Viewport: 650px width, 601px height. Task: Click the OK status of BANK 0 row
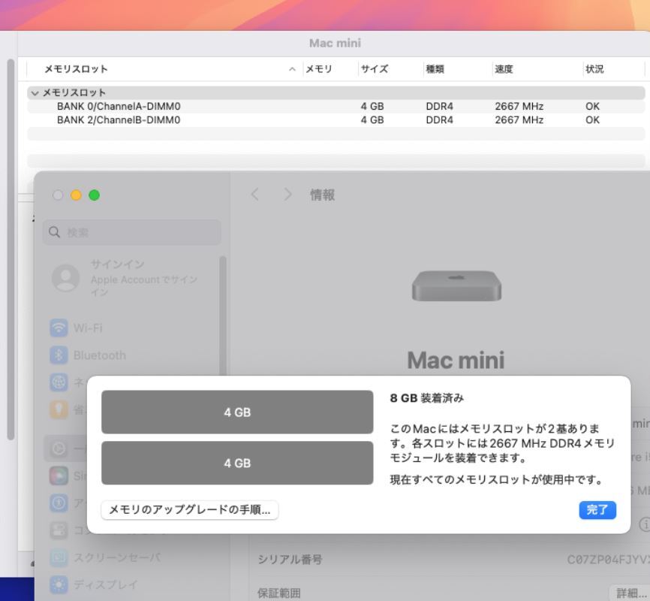point(592,106)
